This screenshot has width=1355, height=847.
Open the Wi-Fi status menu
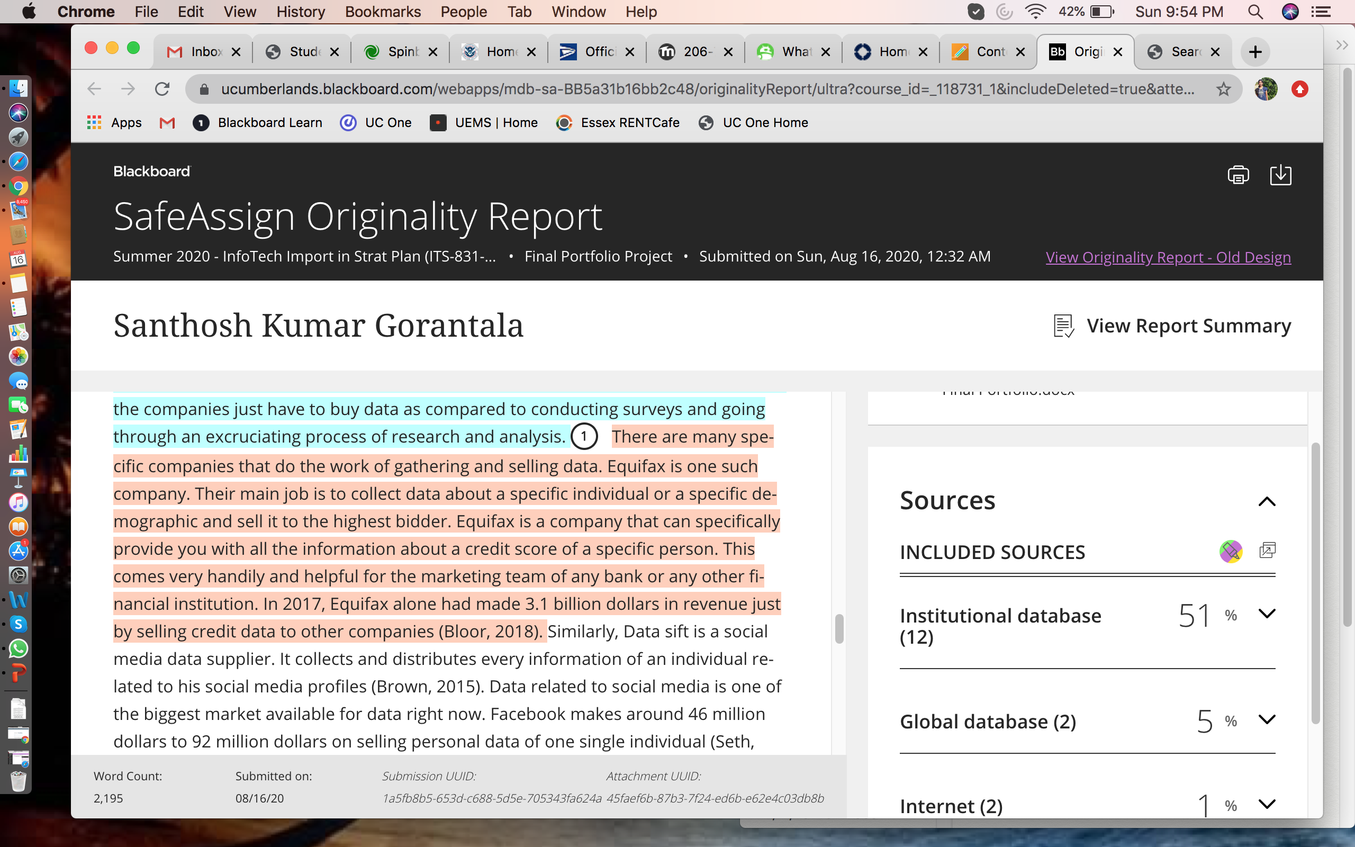coord(1035,11)
